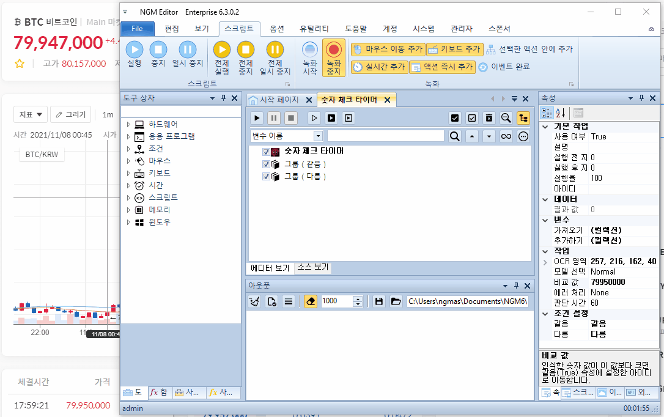Toggle checkbox for 숫자 체크 타이머
This screenshot has height=417, width=664.
pos(266,152)
